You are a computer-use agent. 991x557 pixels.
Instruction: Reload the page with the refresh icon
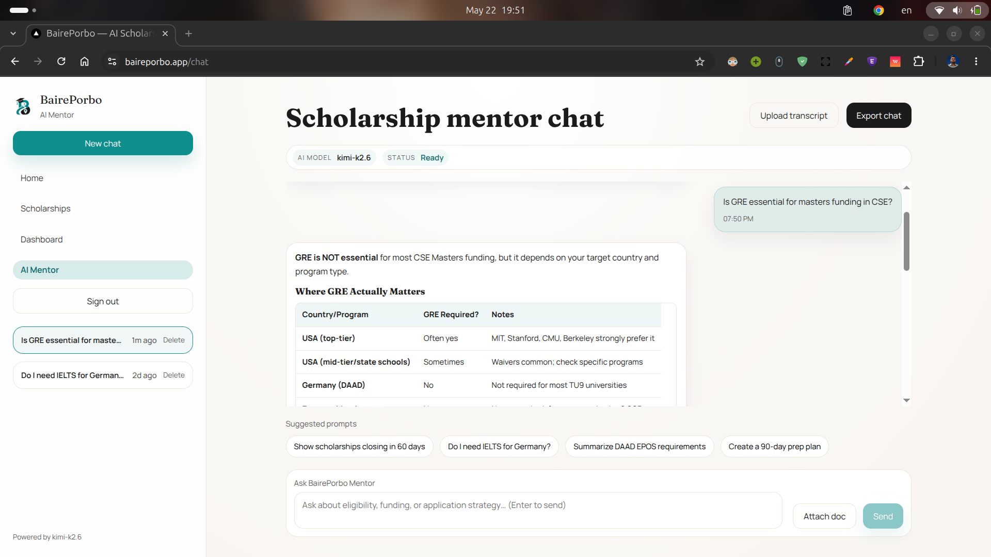(x=61, y=62)
